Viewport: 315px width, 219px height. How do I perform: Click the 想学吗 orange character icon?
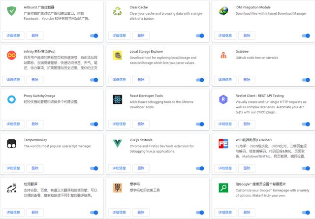(x=117, y=188)
